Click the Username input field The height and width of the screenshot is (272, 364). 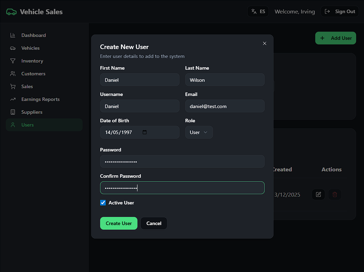point(140,106)
